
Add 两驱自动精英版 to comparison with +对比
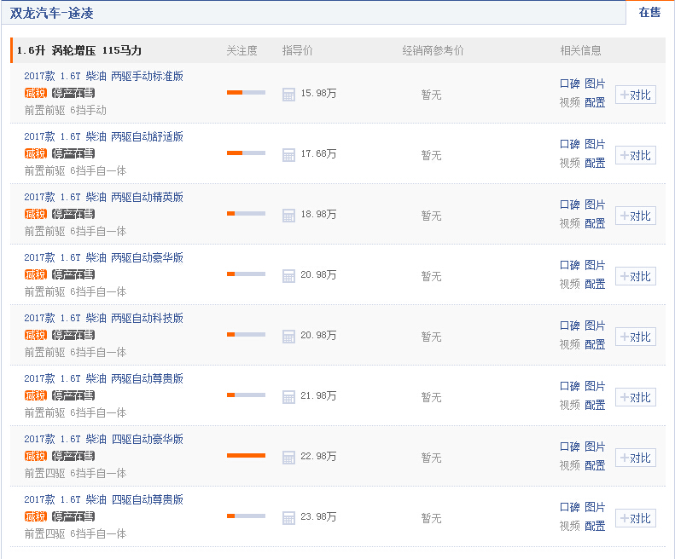point(636,216)
